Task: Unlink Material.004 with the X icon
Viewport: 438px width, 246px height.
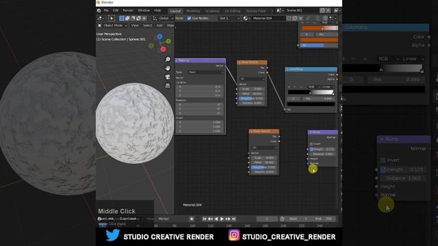Action: pos(300,18)
